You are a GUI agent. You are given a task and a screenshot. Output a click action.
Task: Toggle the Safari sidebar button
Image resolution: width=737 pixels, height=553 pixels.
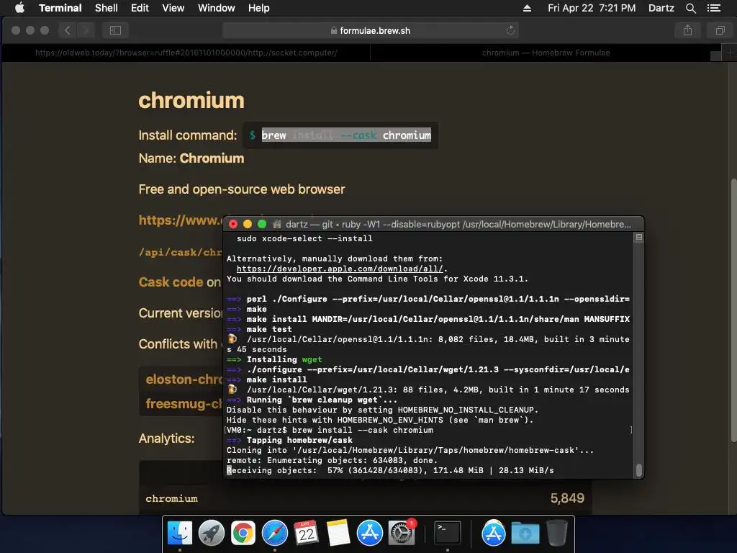point(115,30)
